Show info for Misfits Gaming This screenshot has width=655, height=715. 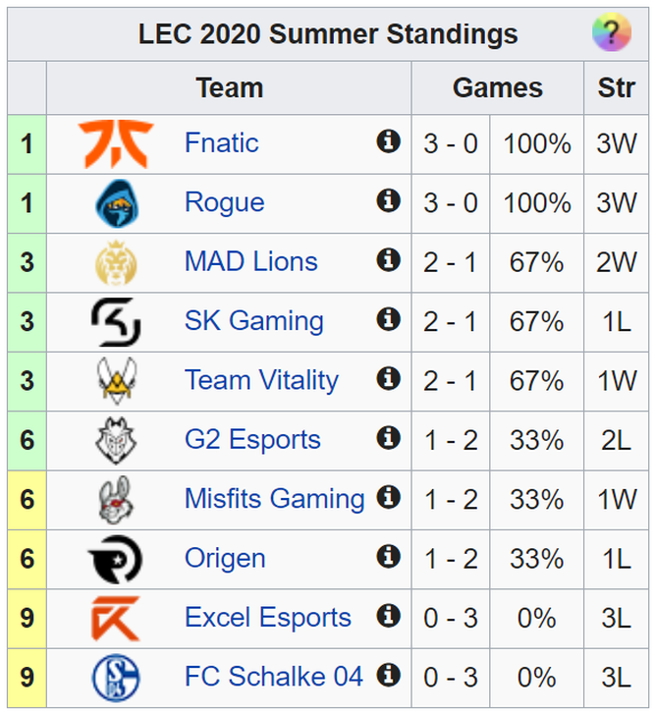click(388, 497)
